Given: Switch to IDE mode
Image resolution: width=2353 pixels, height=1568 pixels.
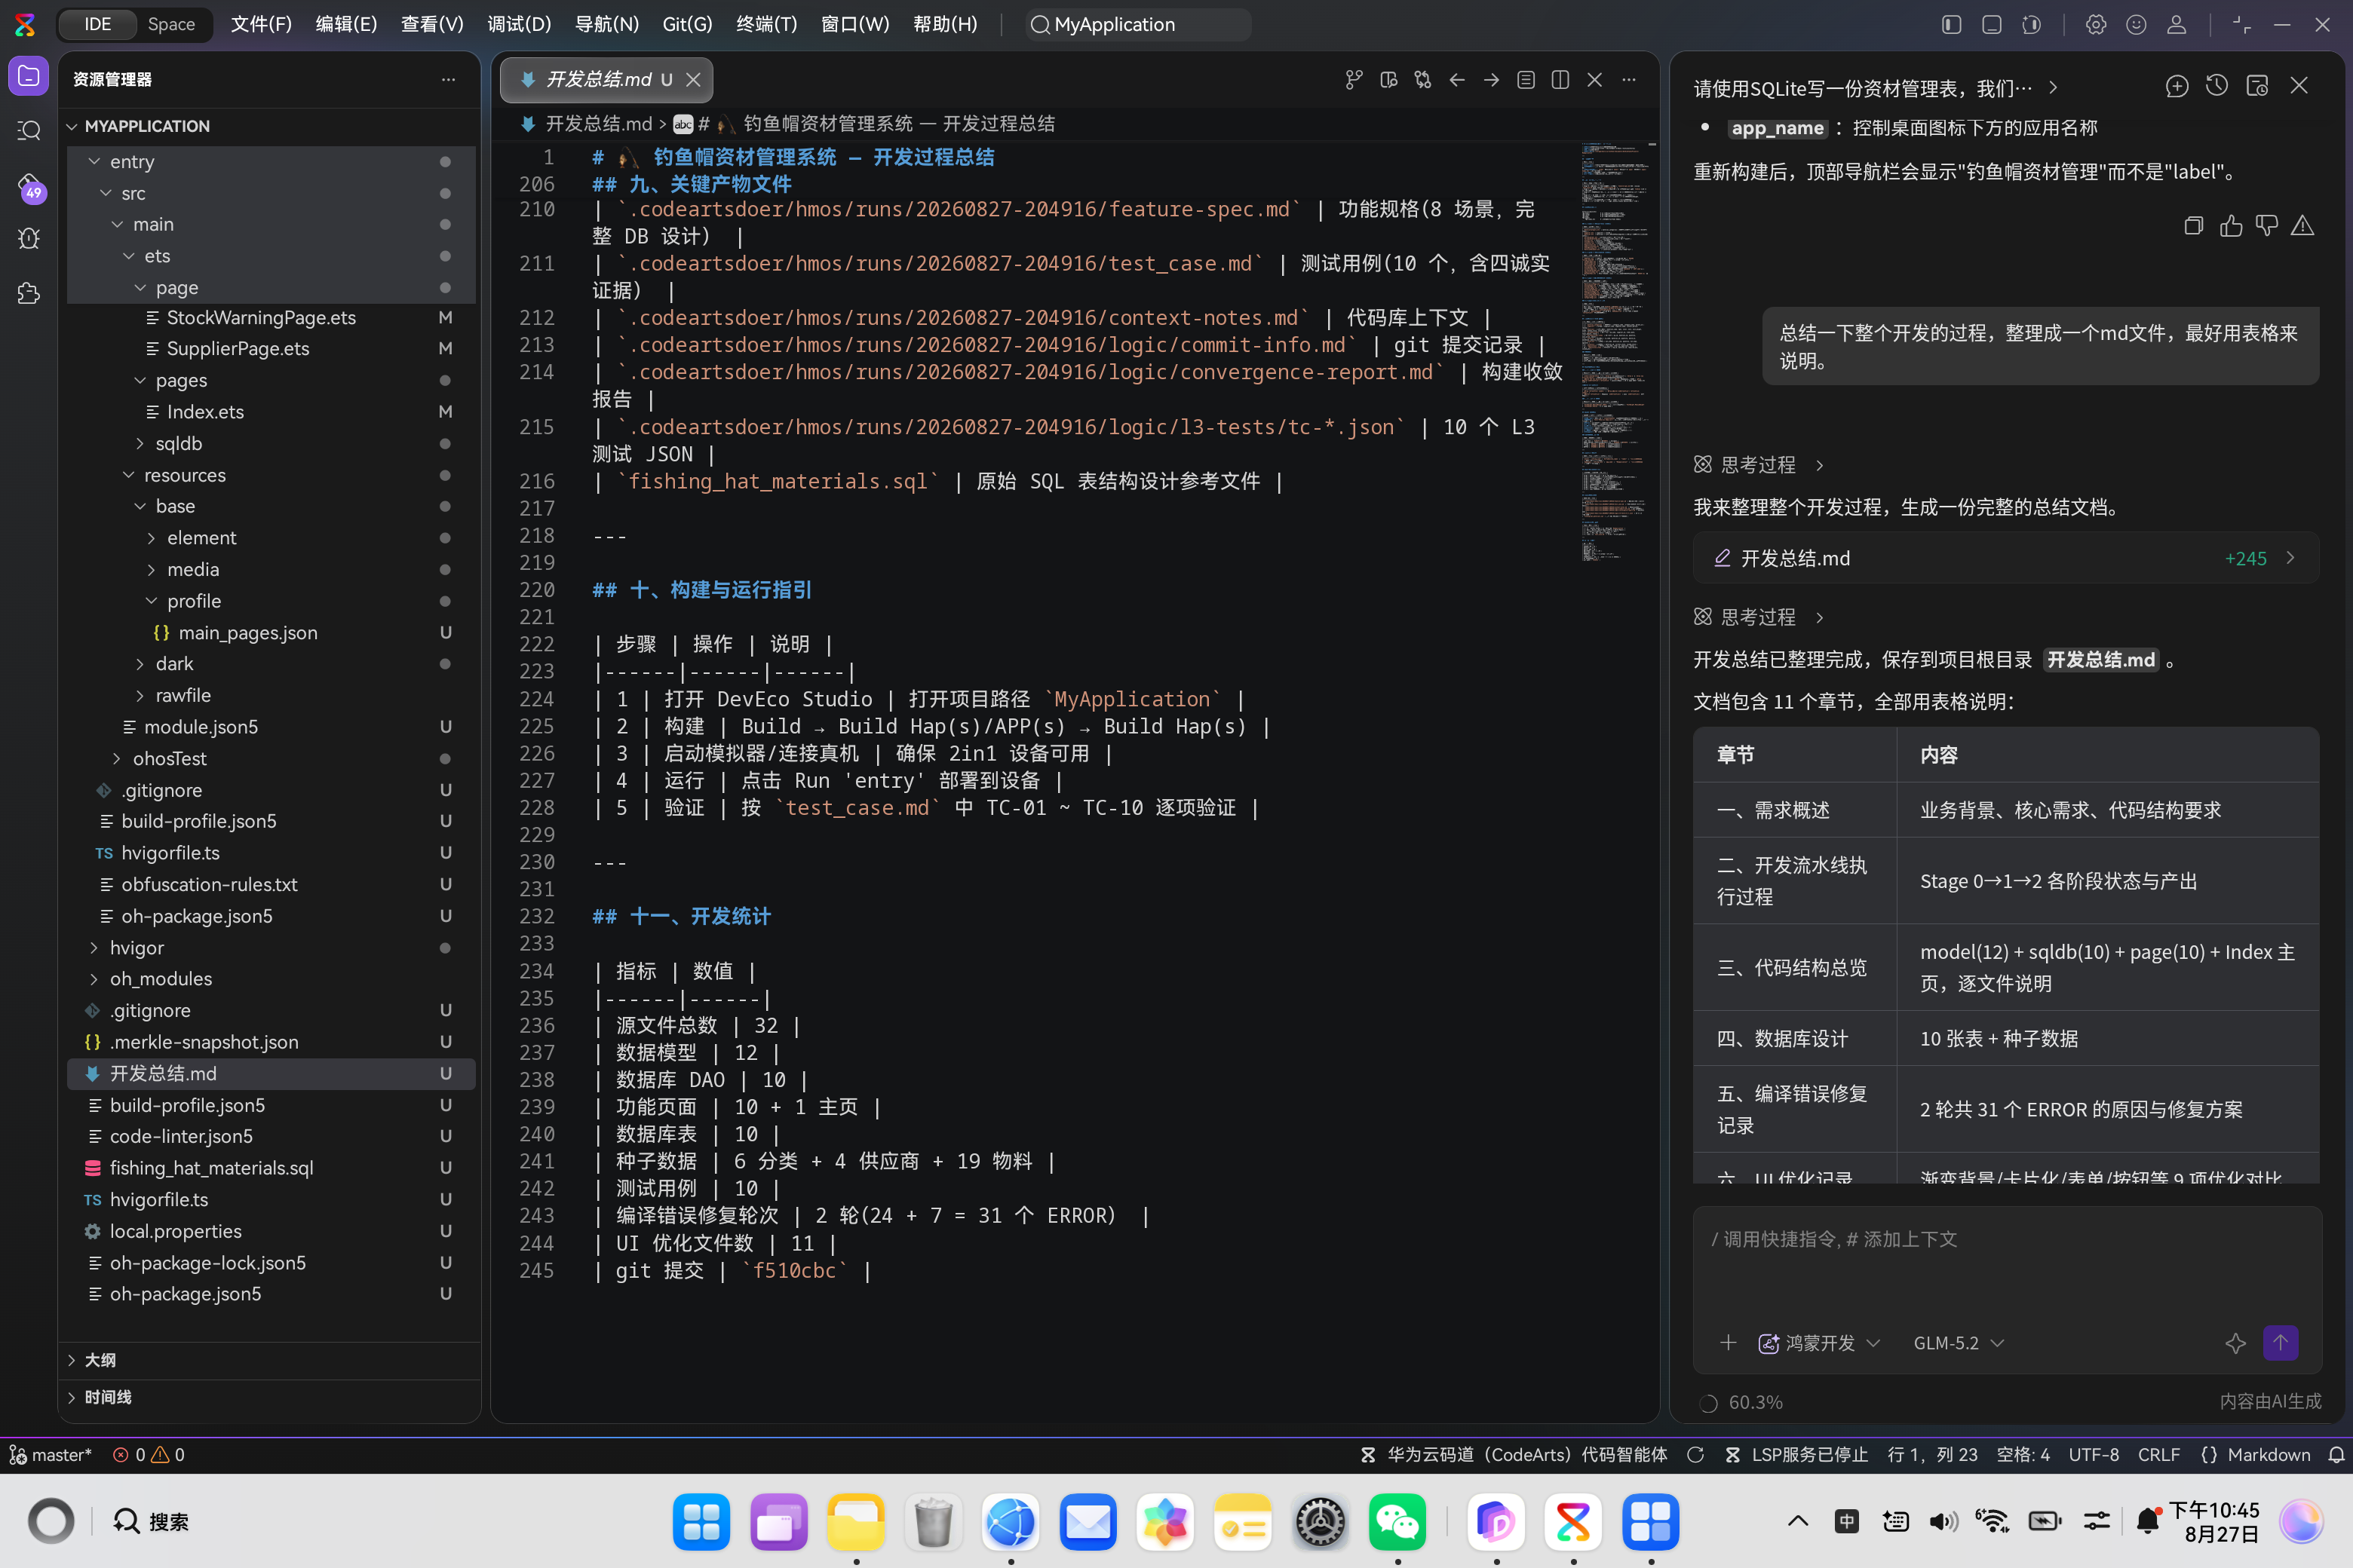Looking at the screenshot, I should [97, 24].
